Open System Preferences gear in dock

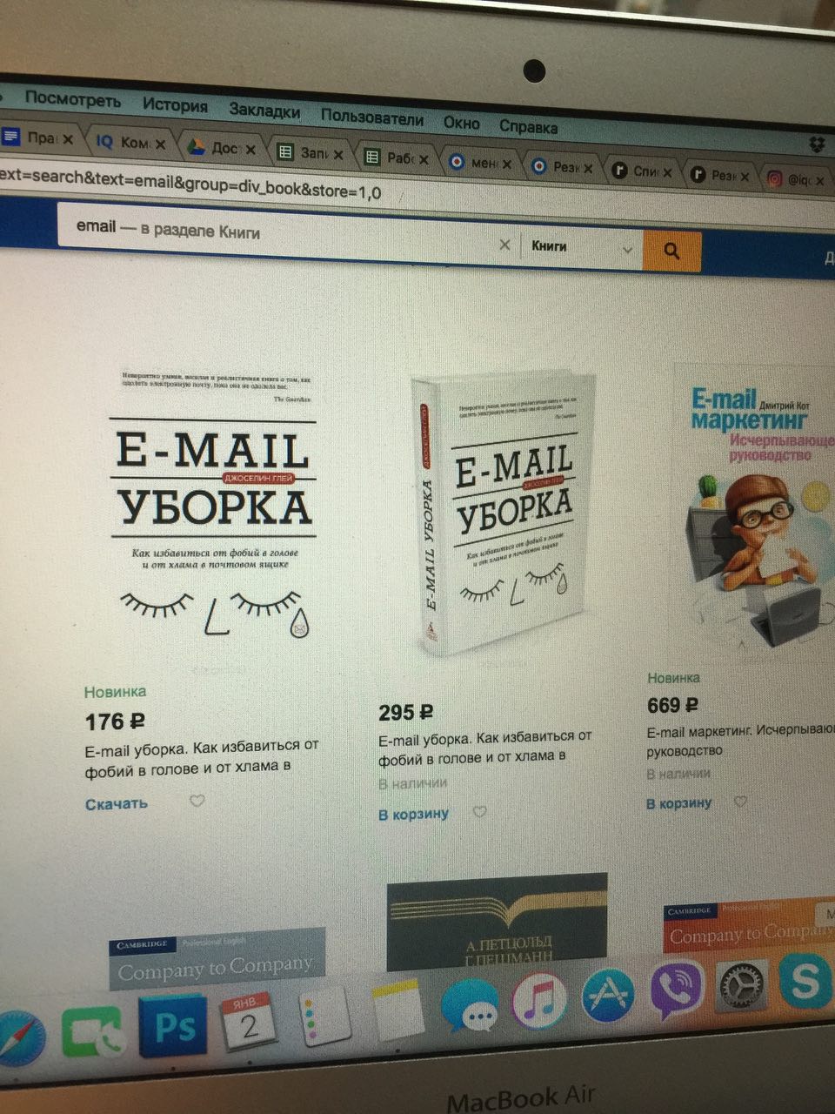click(742, 986)
